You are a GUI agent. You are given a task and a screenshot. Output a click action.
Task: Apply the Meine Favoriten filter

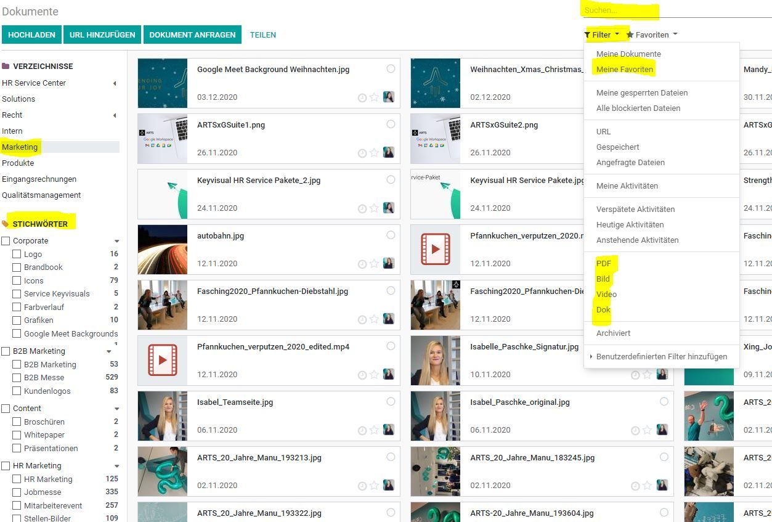point(625,70)
